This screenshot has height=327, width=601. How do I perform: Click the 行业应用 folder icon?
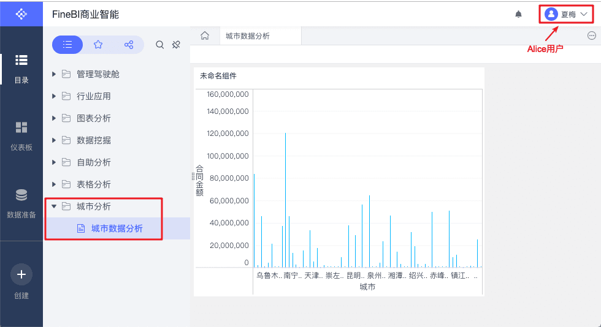click(x=66, y=96)
